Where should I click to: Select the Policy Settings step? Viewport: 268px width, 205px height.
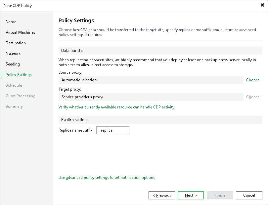[x=18, y=75]
